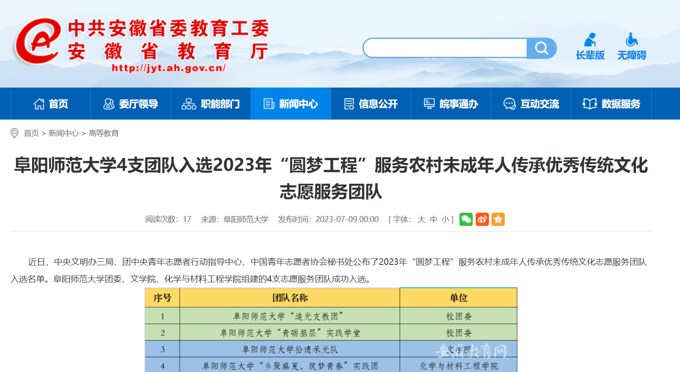
Task: Open the 信息公开 navigation menu
Action: (371, 104)
